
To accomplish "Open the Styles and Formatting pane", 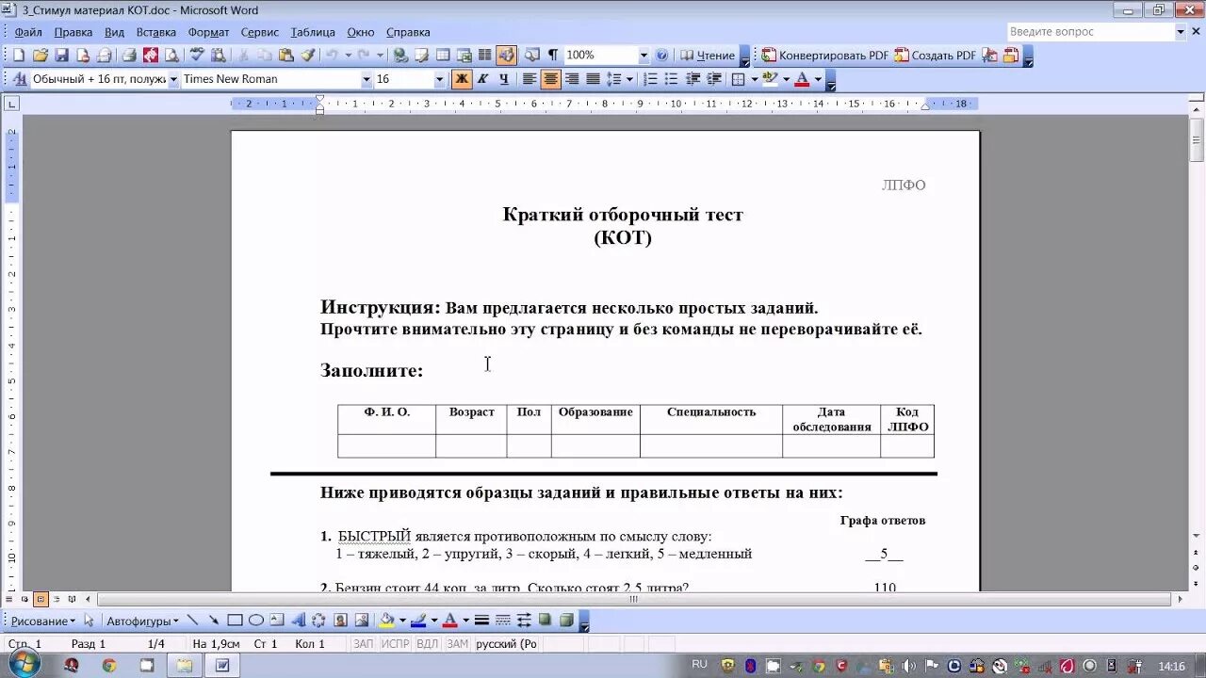I will tap(19, 79).
